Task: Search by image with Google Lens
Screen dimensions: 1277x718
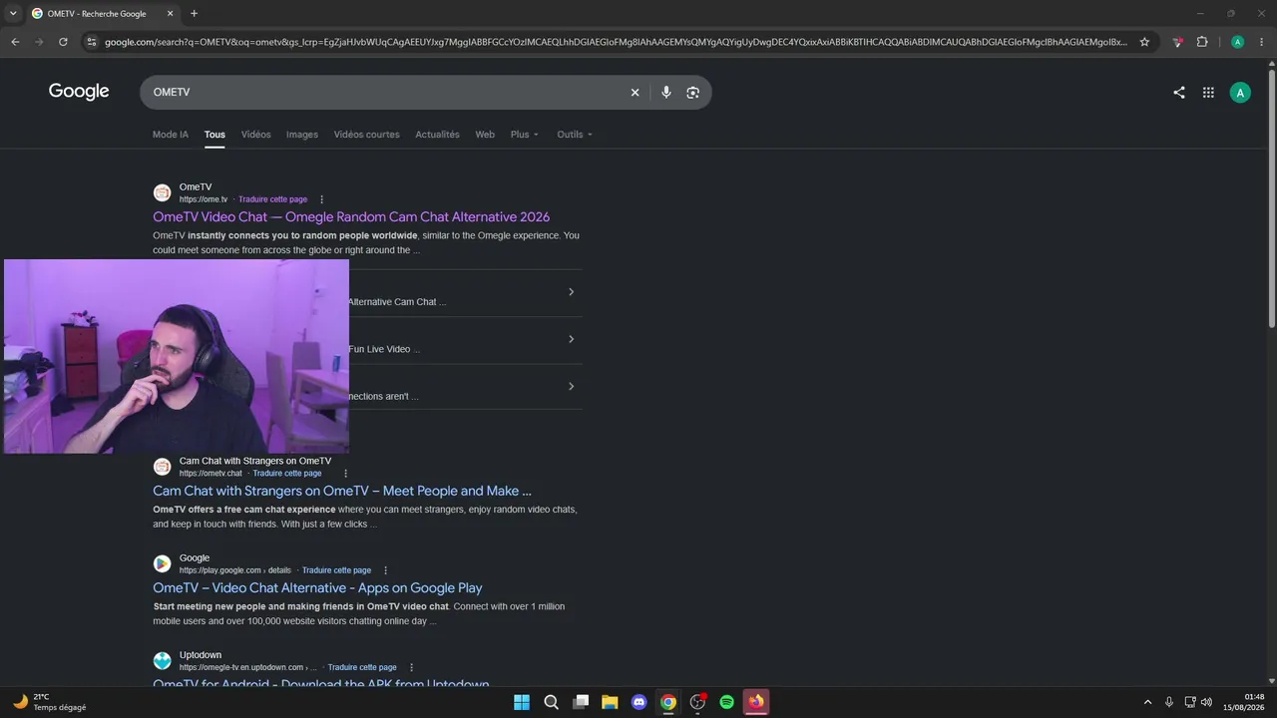Action: (693, 92)
